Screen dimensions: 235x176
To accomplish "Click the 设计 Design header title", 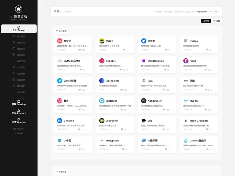I will coord(62,11).
